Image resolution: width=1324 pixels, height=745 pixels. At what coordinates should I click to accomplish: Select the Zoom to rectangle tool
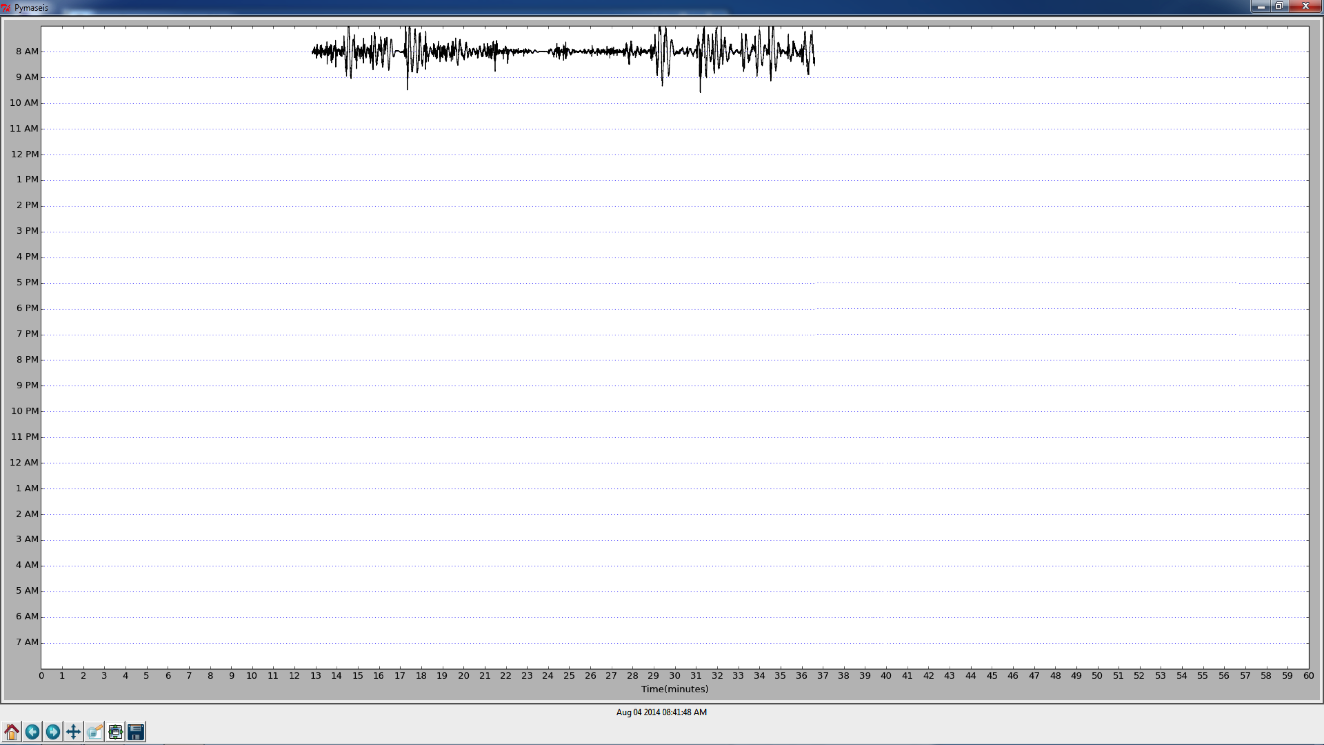click(95, 732)
